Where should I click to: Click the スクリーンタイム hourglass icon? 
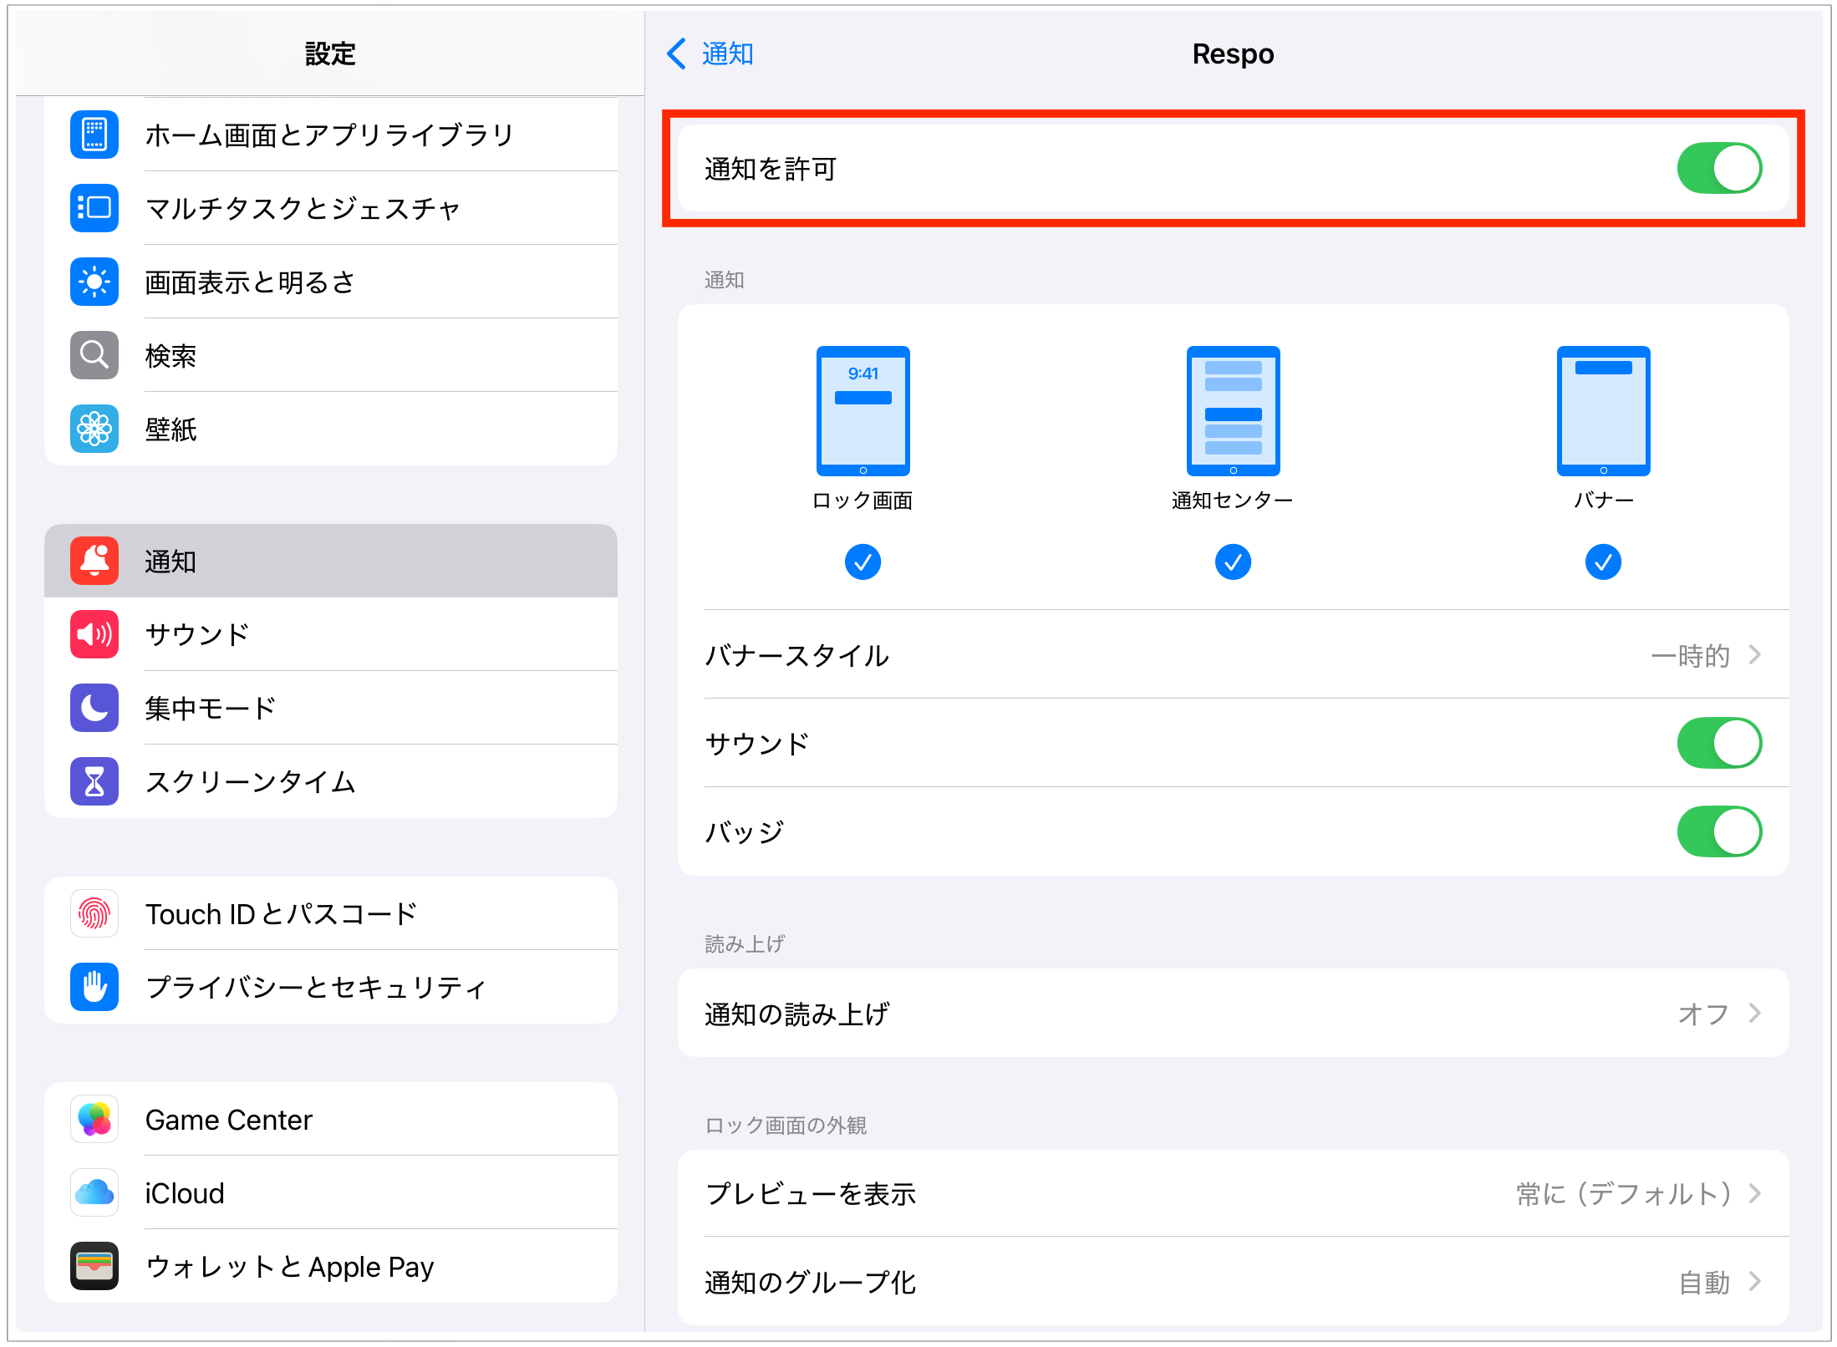pyautogui.click(x=94, y=781)
